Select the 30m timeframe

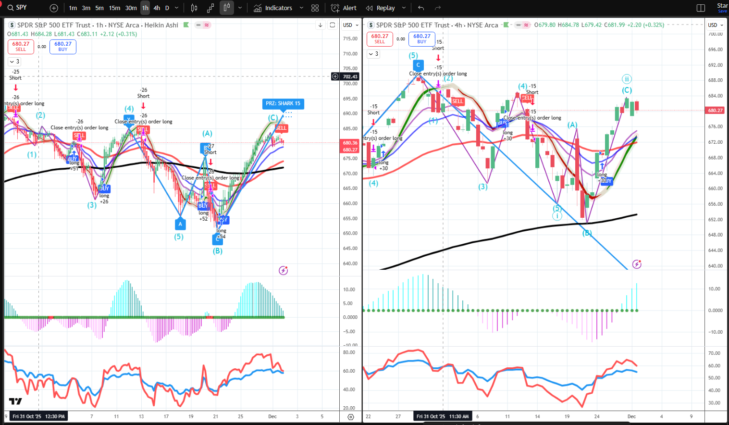tap(131, 8)
